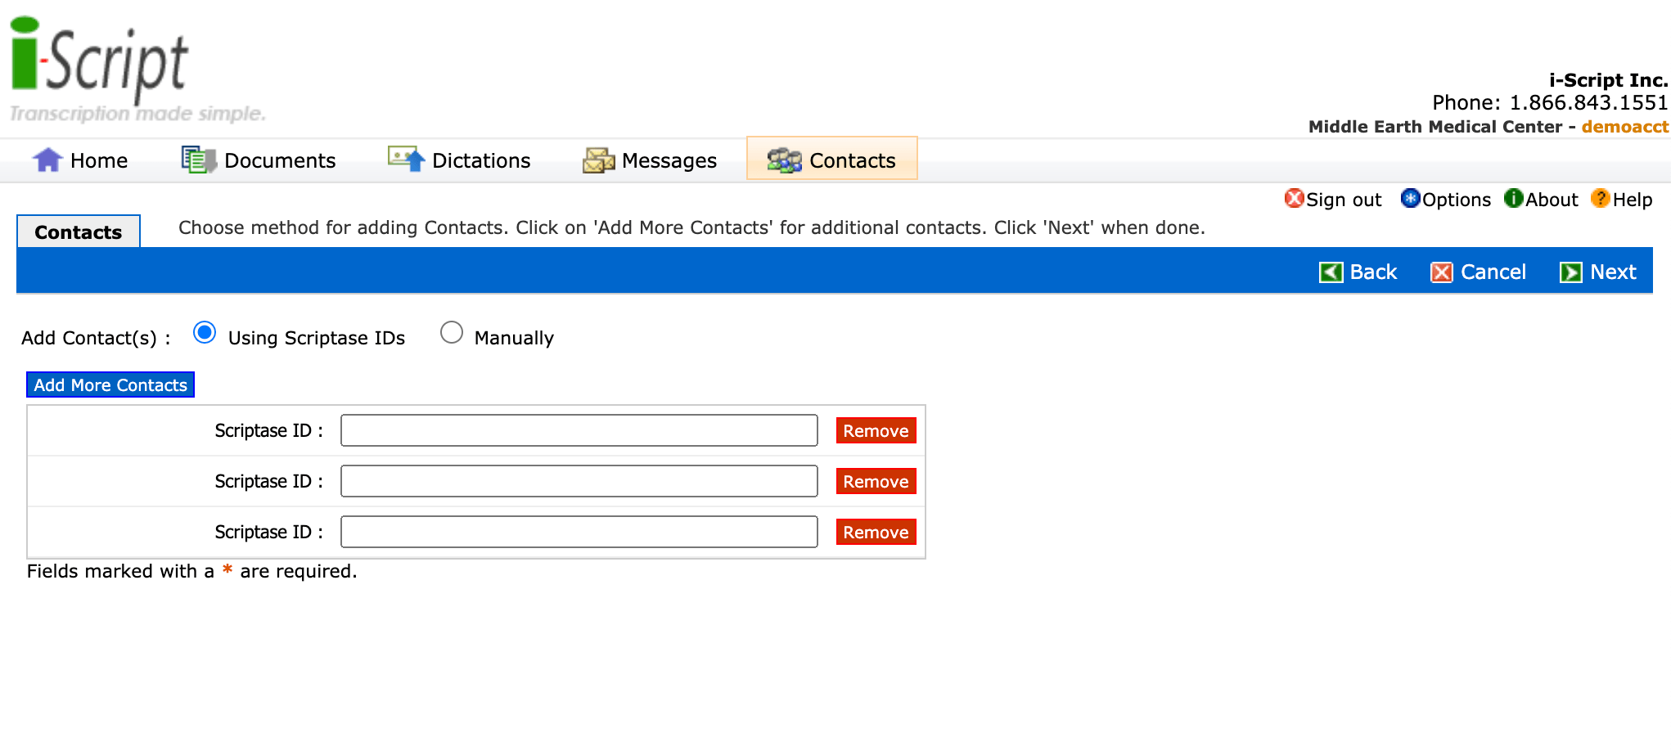1671x751 pixels.
Task: Click the green About info icon
Action: [x=1513, y=199]
